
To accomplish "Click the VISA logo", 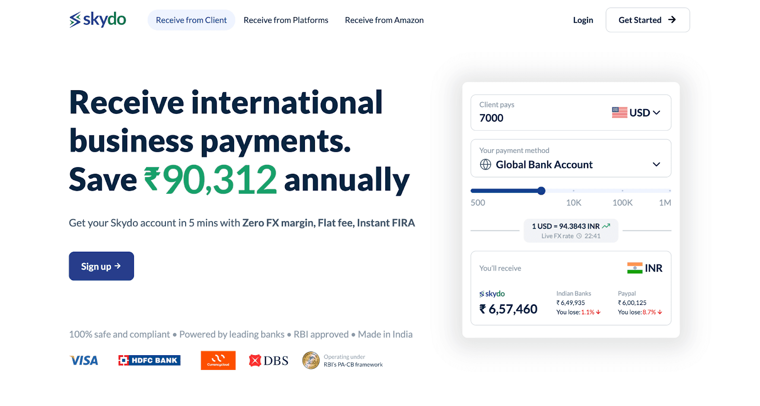I will click(x=84, y=360).
